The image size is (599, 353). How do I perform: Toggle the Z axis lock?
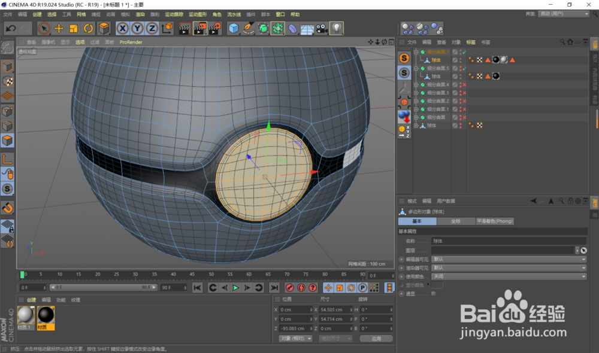(x=152, y=28)
